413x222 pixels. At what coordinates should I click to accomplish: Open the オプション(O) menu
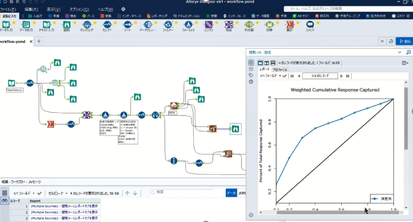click(79, 9)
